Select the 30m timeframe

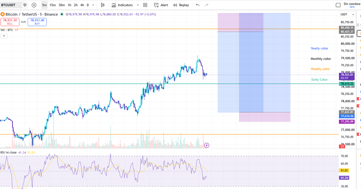pyautogui.click(x=62, y=5)
